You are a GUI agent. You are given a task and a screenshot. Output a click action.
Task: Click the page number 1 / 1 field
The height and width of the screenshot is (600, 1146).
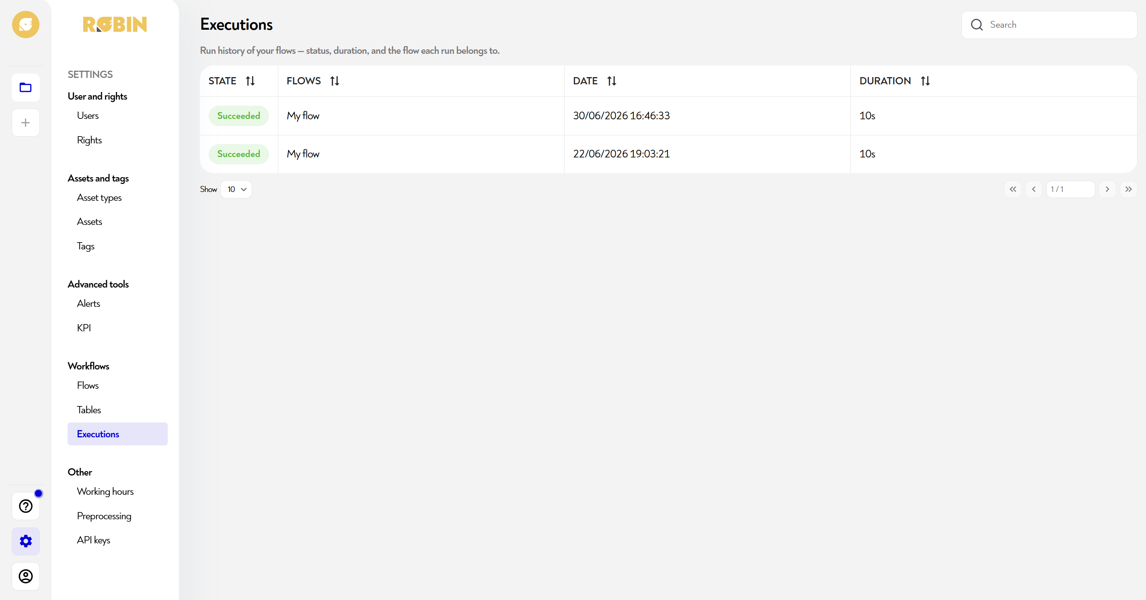coord(1070,189)
